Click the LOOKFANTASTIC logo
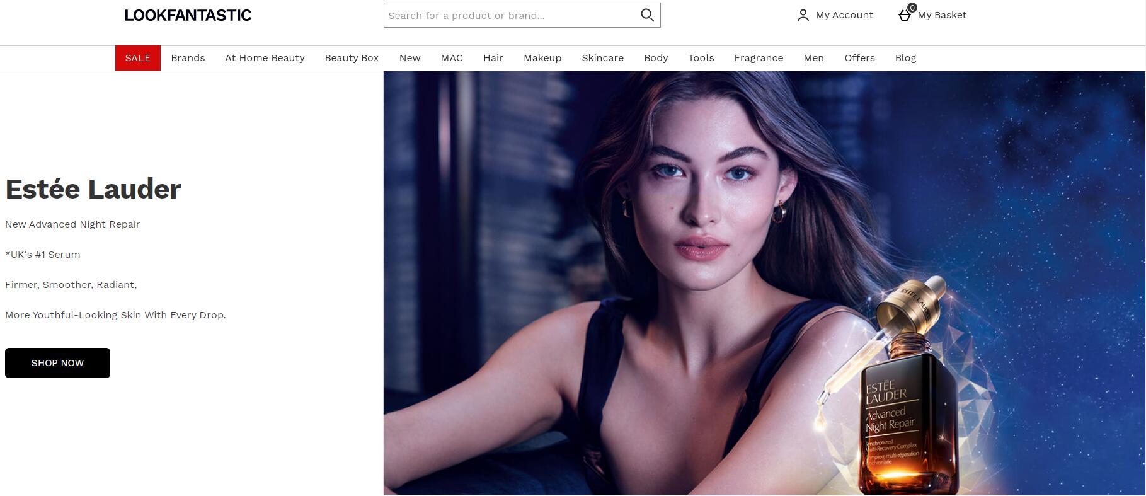The image size is (1146, 496). pos(188,15)
